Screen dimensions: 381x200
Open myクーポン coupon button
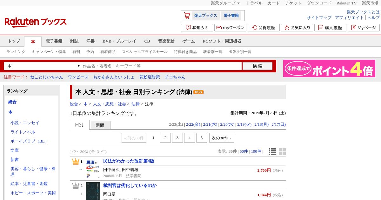pyautogui.click(x=230, y=28)
